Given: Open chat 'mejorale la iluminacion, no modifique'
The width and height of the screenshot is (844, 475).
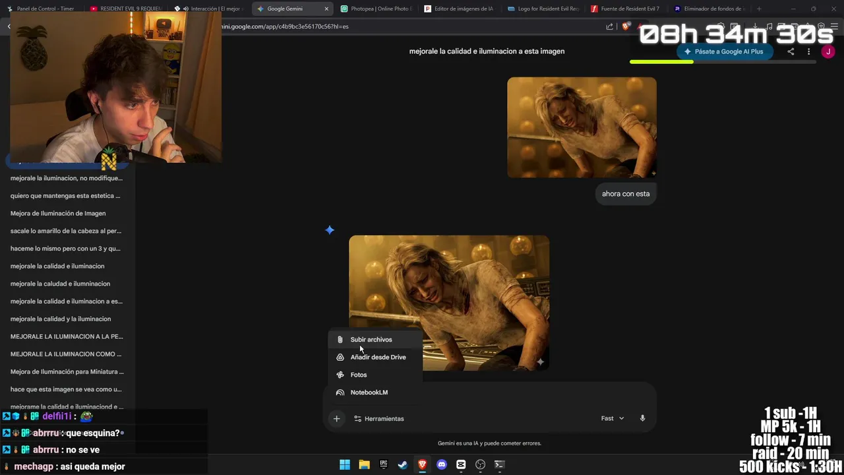Looking at the screenshot, I should coord(66,178).
